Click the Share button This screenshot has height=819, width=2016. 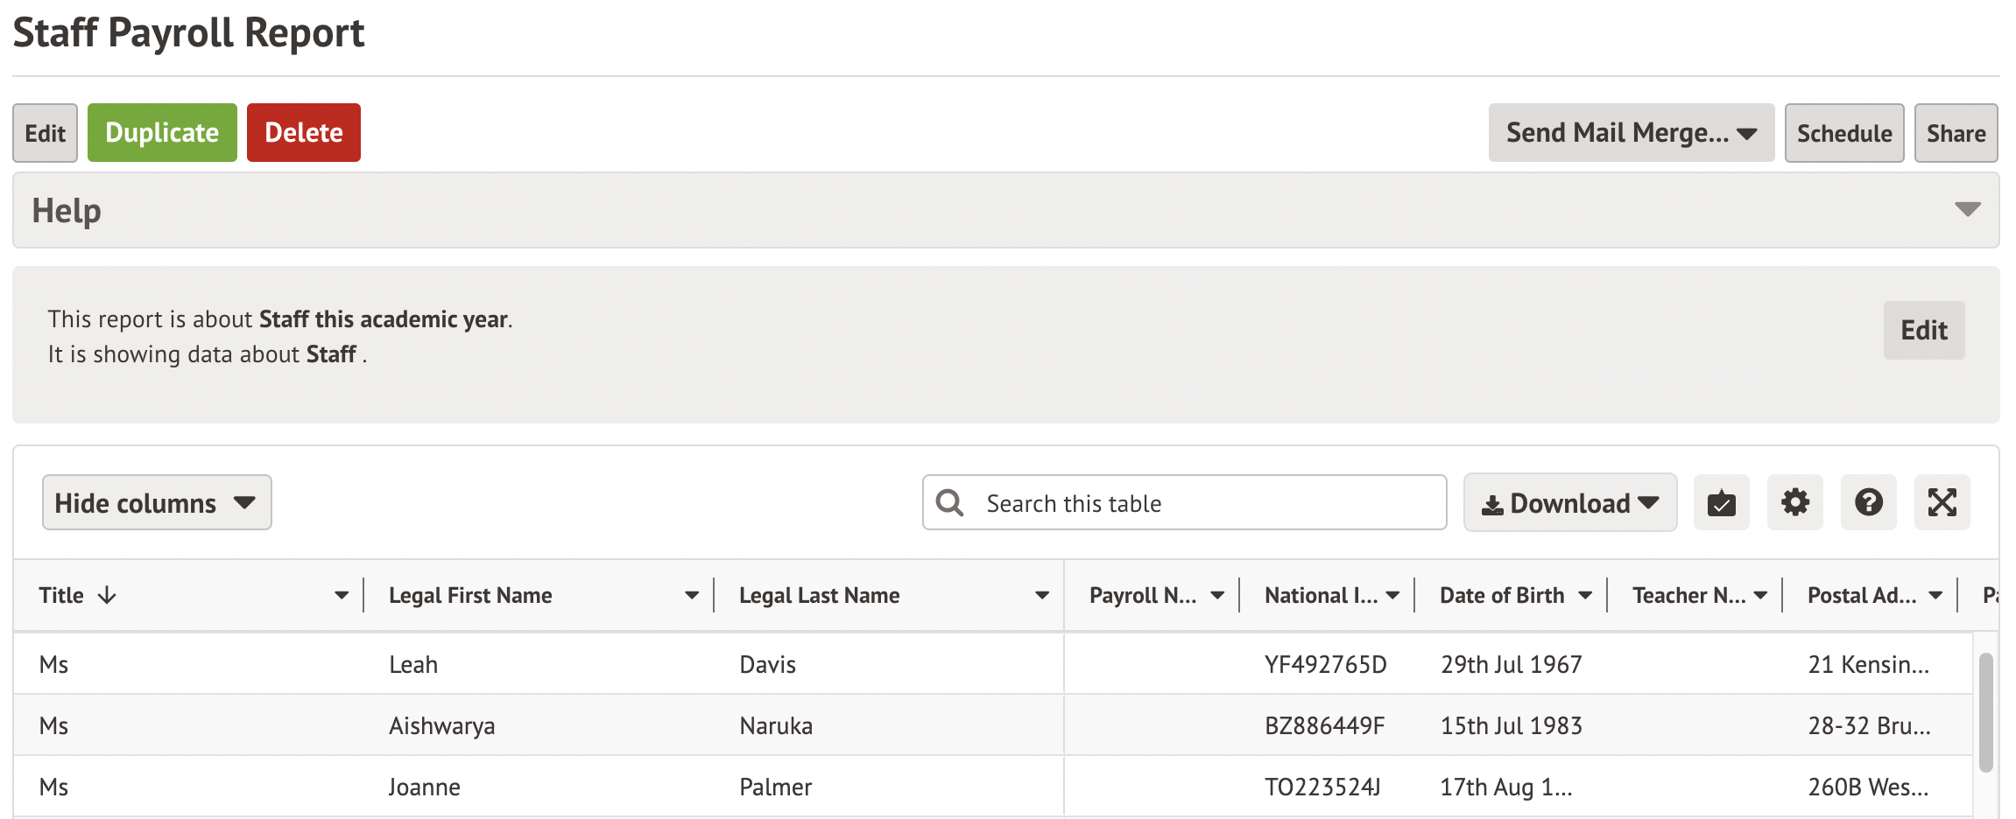tap(1956, 133)
